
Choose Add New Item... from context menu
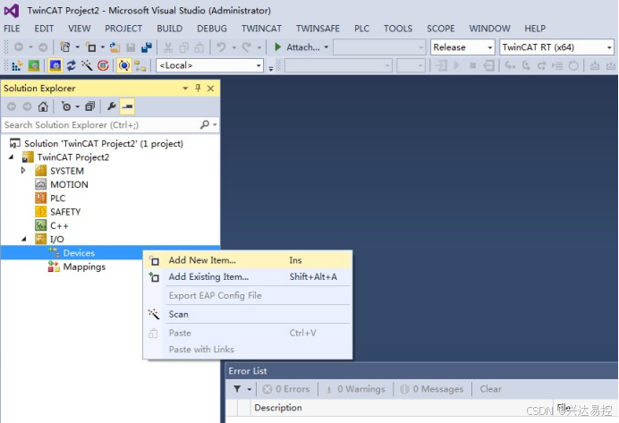pos(248,260)
